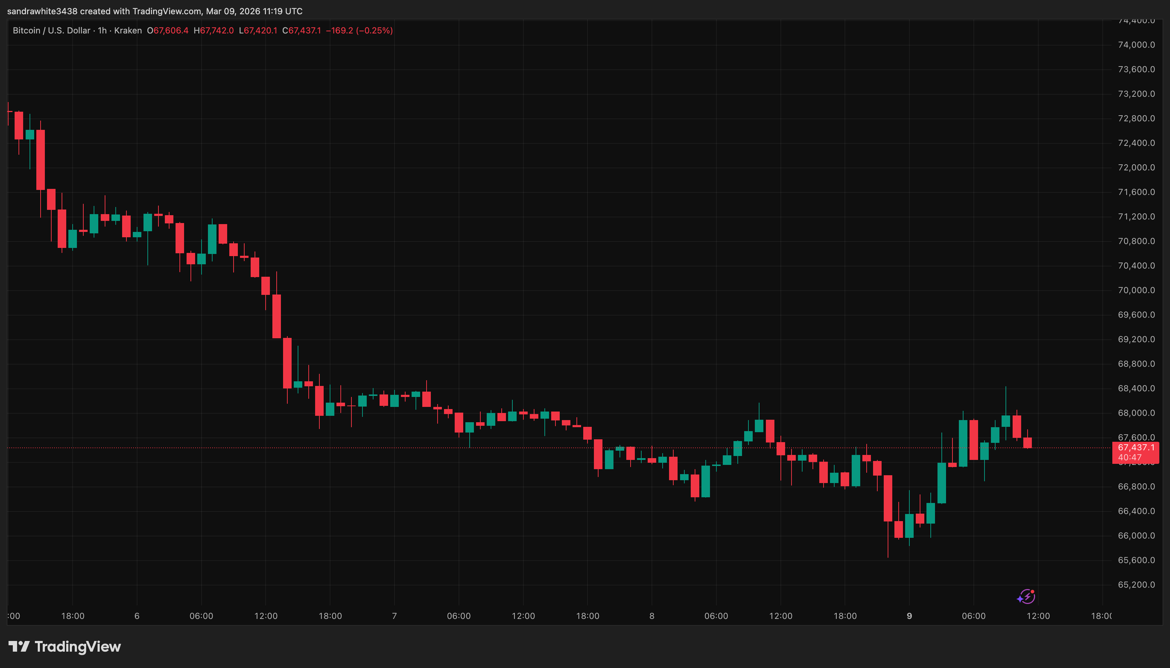Click the 74,000.0 price scale label
This screenshot has width=1170, height=668.
(1136, 45)
